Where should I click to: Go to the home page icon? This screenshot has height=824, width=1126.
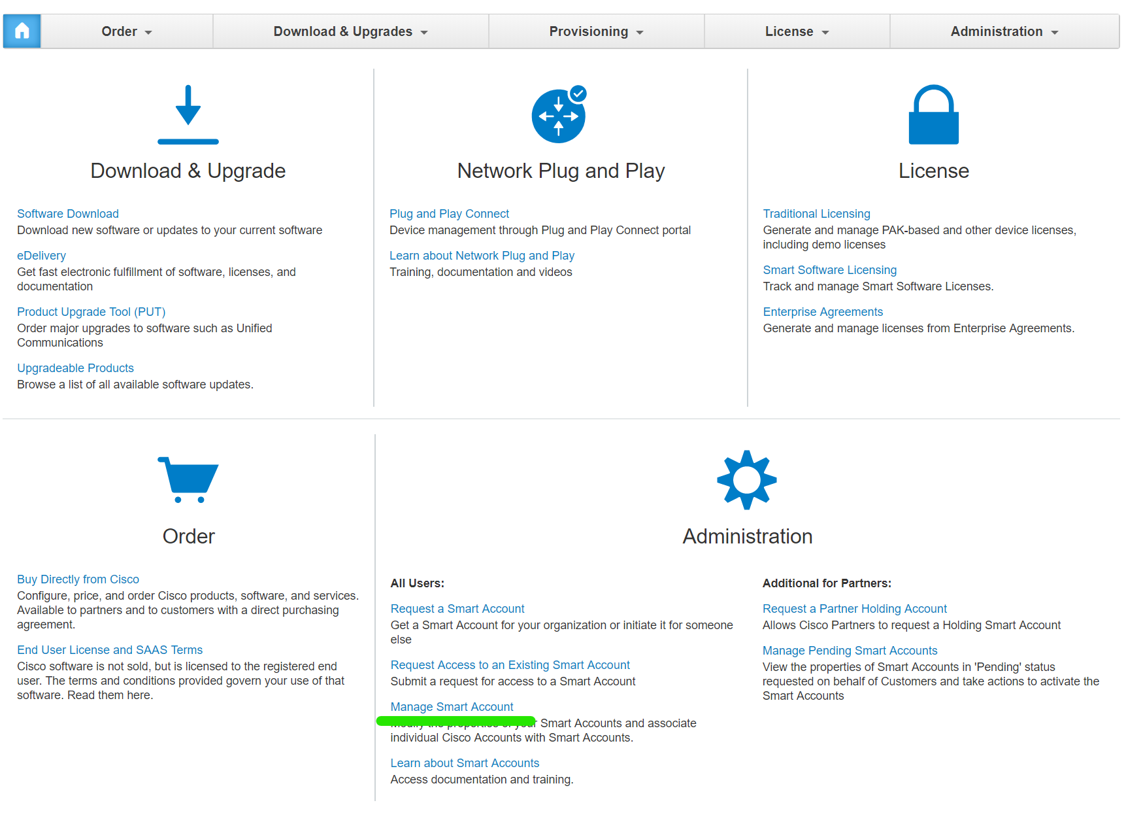click(x=22, y=31)
